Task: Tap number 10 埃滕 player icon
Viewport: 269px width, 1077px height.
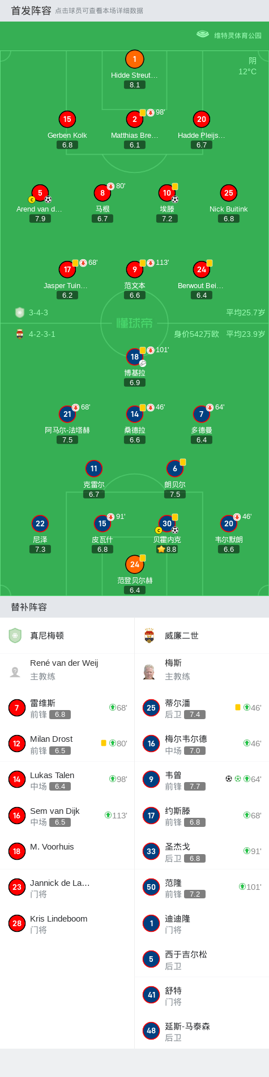Action: [167, 193]
